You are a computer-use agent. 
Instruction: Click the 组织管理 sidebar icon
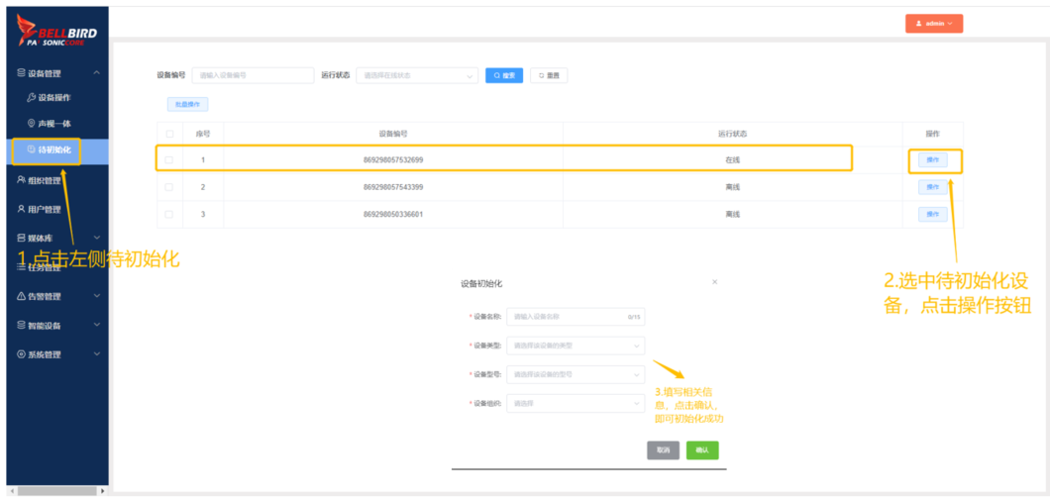coord(22,180)
